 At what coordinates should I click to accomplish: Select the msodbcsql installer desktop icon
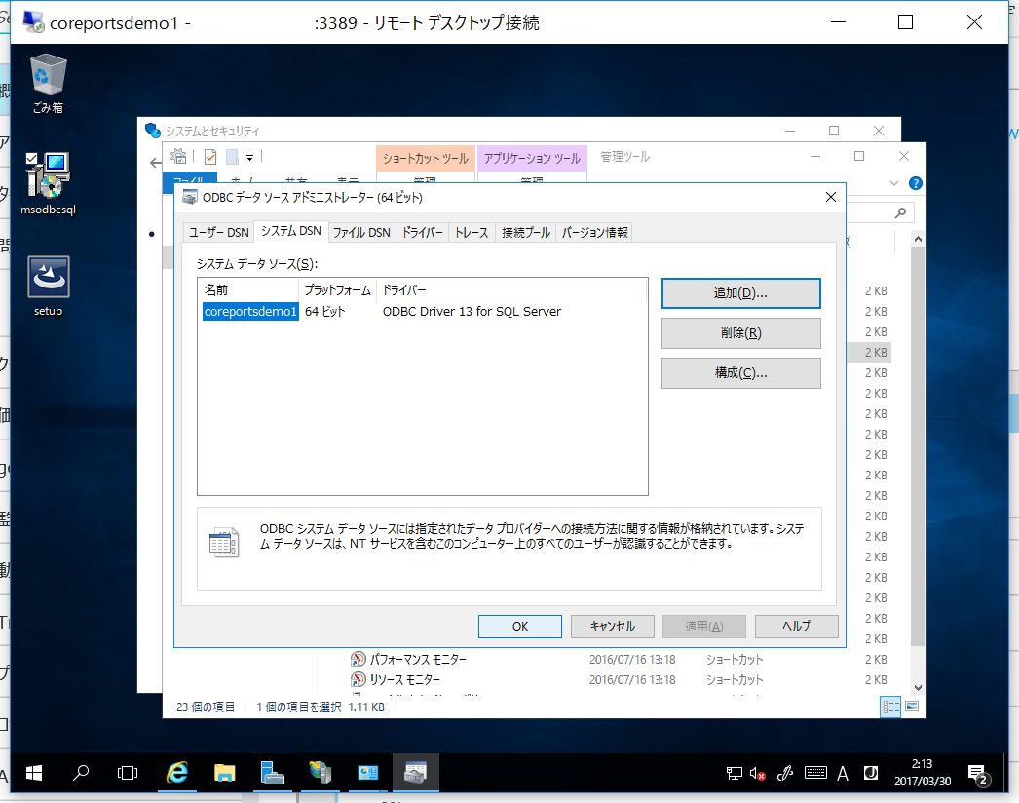tap(48, 184)
